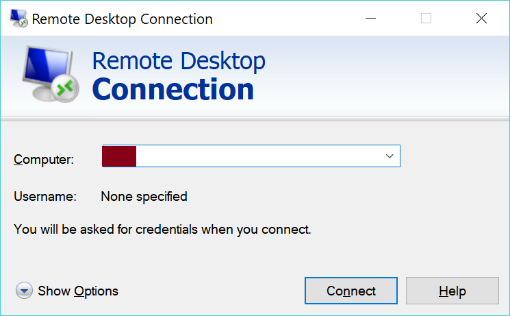Click the dark red block in Computer field
The width and height of the screenshot is (510, 316).
coord(119,156)
